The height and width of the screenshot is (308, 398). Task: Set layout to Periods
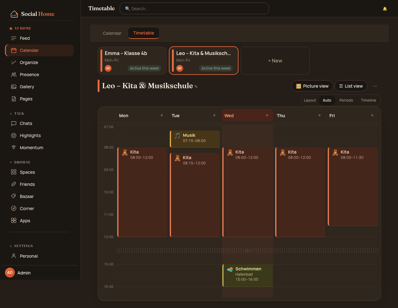click(346, 100)
